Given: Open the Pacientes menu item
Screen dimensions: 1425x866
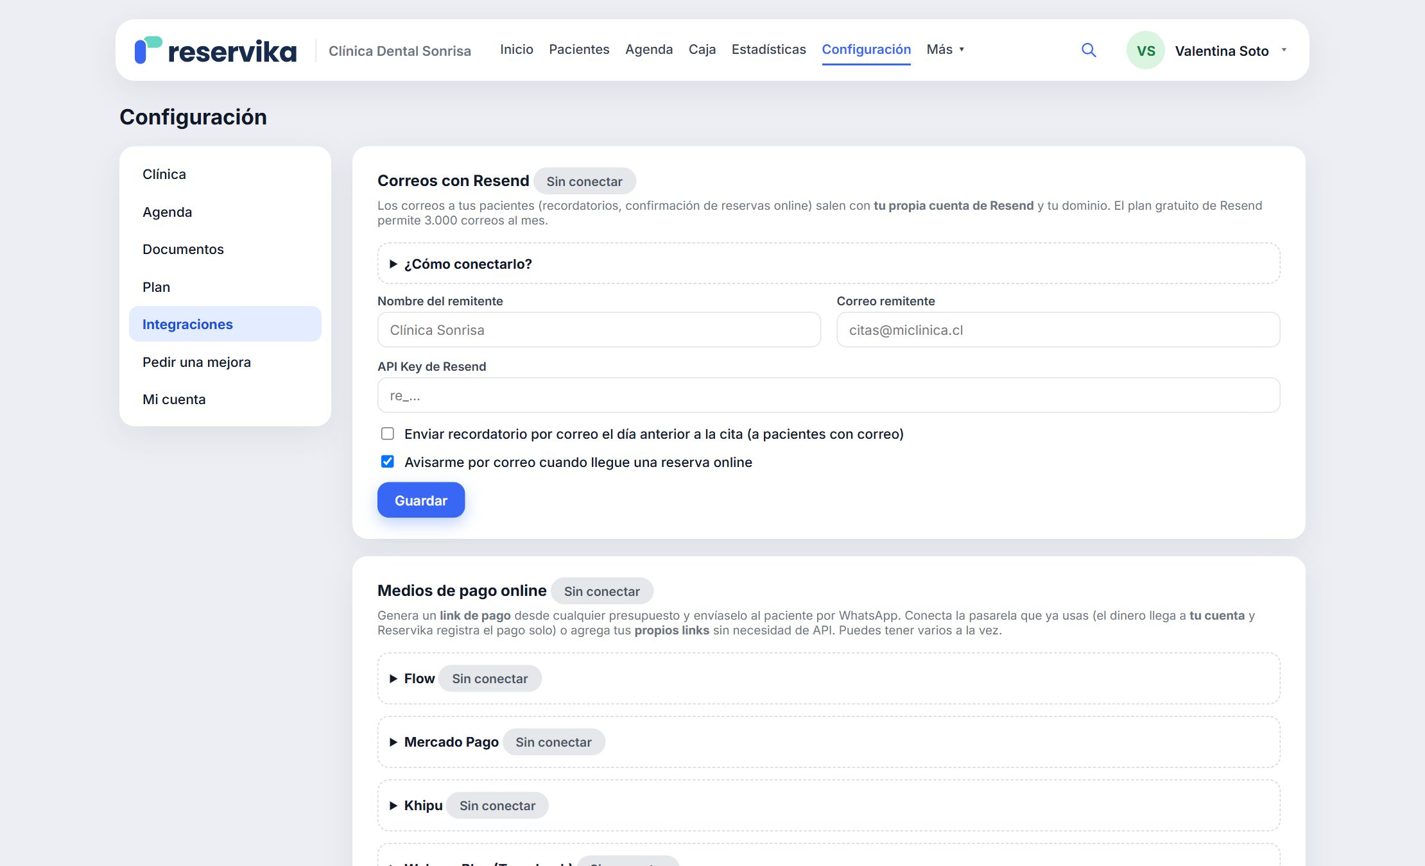Looking at the screenshot, I should pos(579,49).
